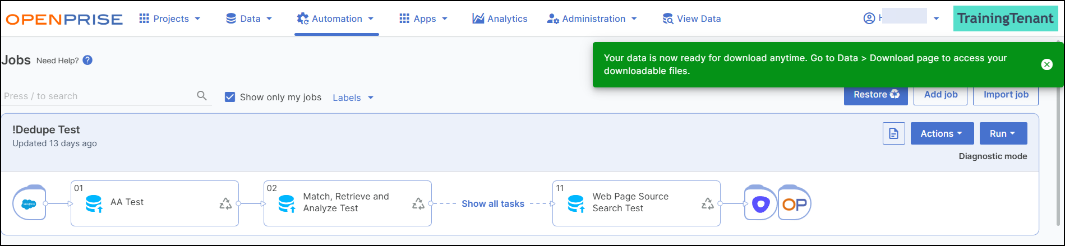Image resolution: width=1065 pixels, height=246 pixels.
Task: Click the search magnifier icon
Action: pyautogui.click(x=202, y=96)
